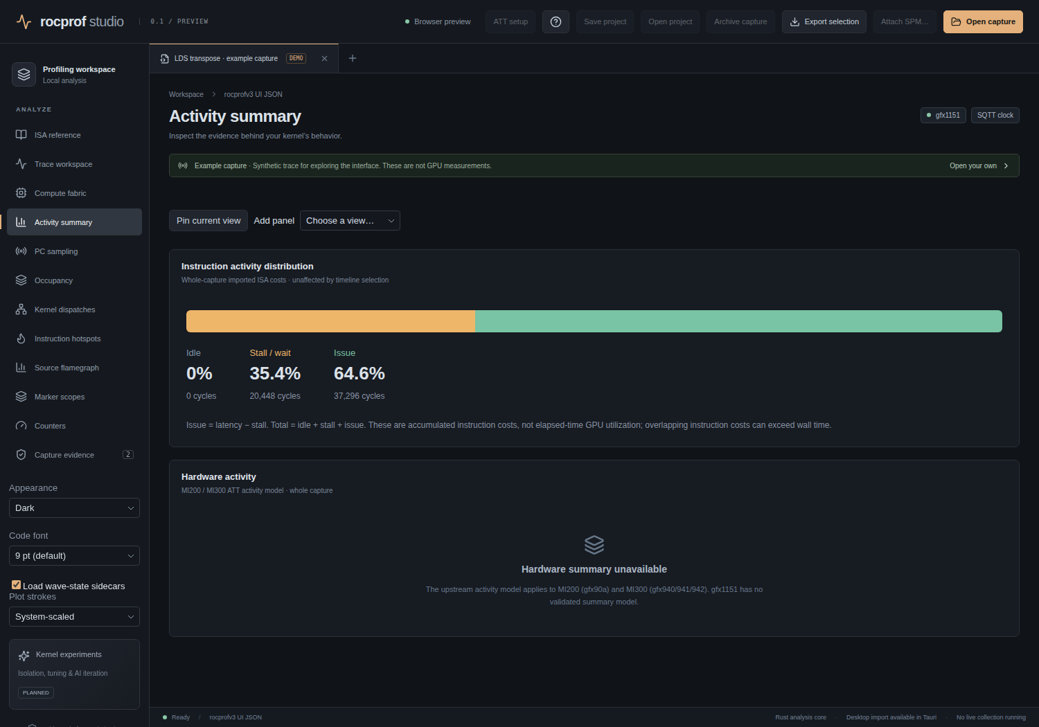1039x727 pixels.
Task: Open Activity summary in the sidebar
Action: tap(74, 222)
